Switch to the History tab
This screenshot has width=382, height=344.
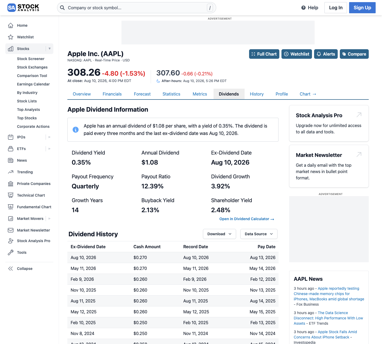pyautogui.click(x=257, y=94)
